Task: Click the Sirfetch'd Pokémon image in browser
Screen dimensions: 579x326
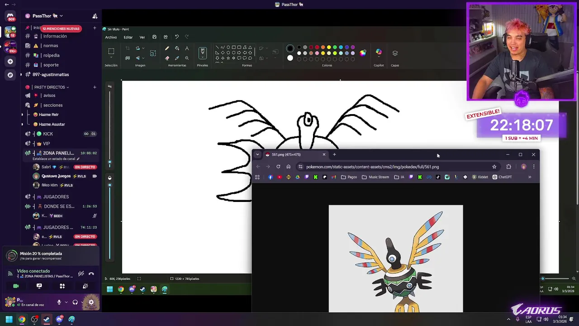Action: (x=396, y=259)
